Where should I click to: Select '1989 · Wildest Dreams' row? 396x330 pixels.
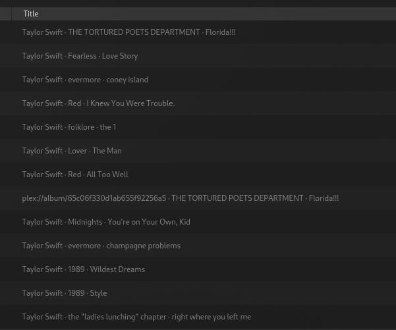click(198, 269)
